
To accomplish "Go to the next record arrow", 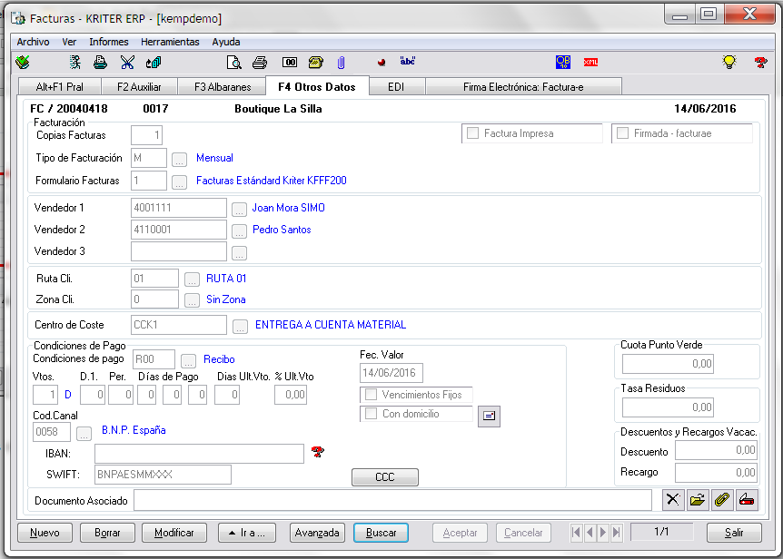I will tap(603, 533).
